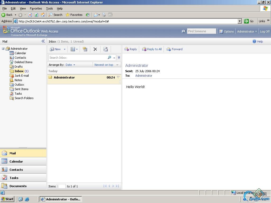The height and width of the screenshot is (203, 271).
Task: Click the Move to Folder icon
Action: click(85, 49)
